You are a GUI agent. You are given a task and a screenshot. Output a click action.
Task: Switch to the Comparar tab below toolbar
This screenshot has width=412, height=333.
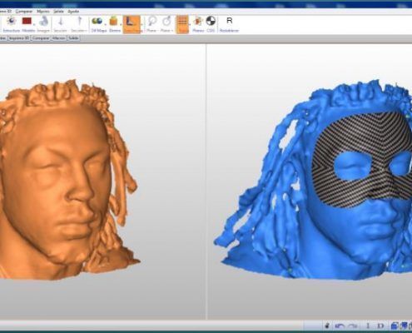41,38
